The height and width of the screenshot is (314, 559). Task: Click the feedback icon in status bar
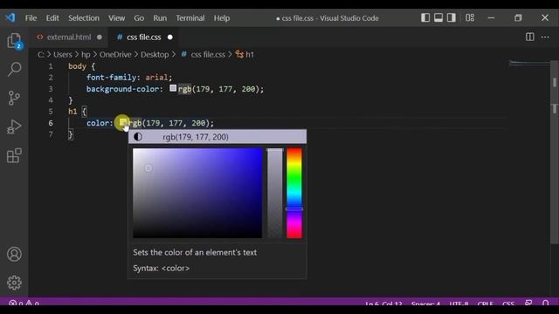coord(528,303)
